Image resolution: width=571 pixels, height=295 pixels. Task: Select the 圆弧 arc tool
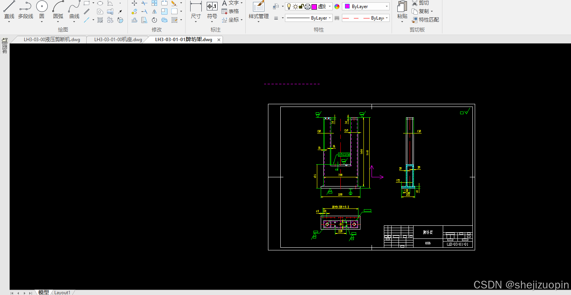(x=58, y=10)
